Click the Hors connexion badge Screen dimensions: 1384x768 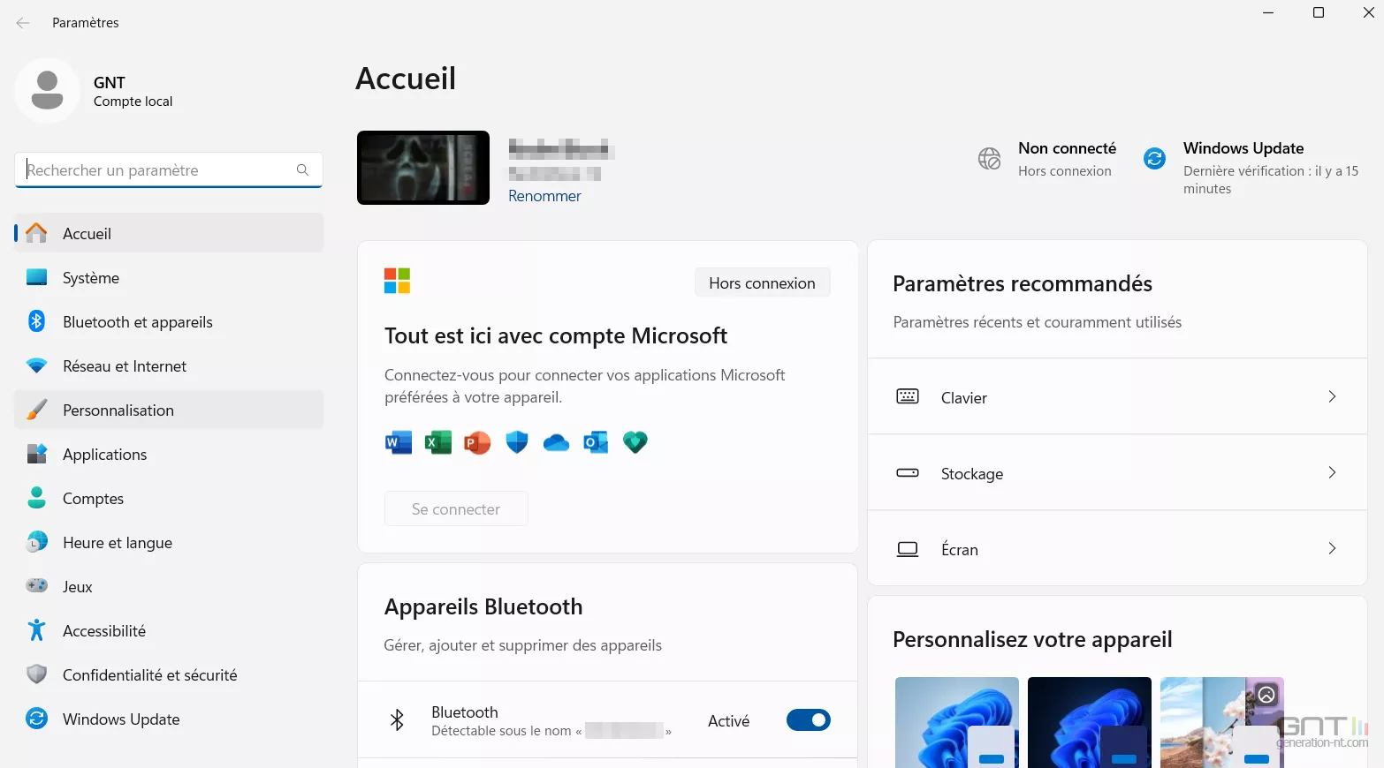[762, 282]
